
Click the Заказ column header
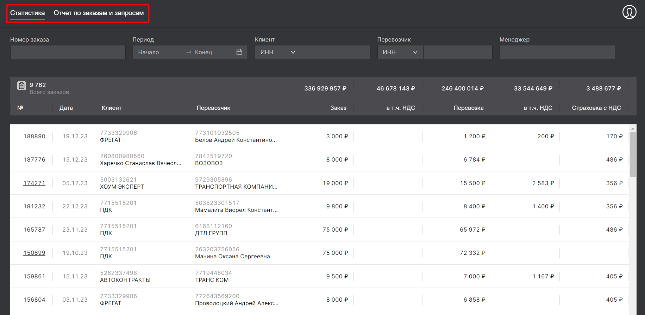[338, 108]
